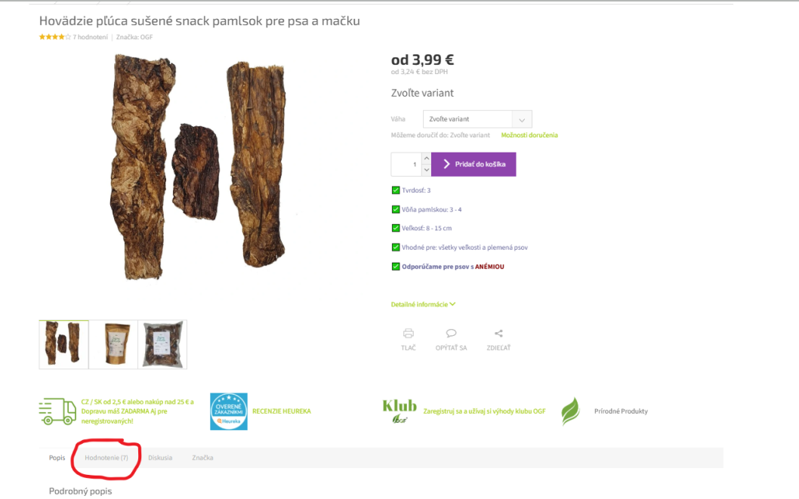This screenshot has height=499, width=799.
Task: Increase quantity with the up arrow
Action: [427, 159]
